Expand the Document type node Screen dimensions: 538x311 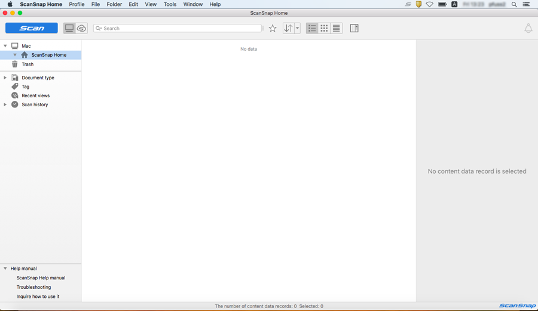tap(5, 78)
